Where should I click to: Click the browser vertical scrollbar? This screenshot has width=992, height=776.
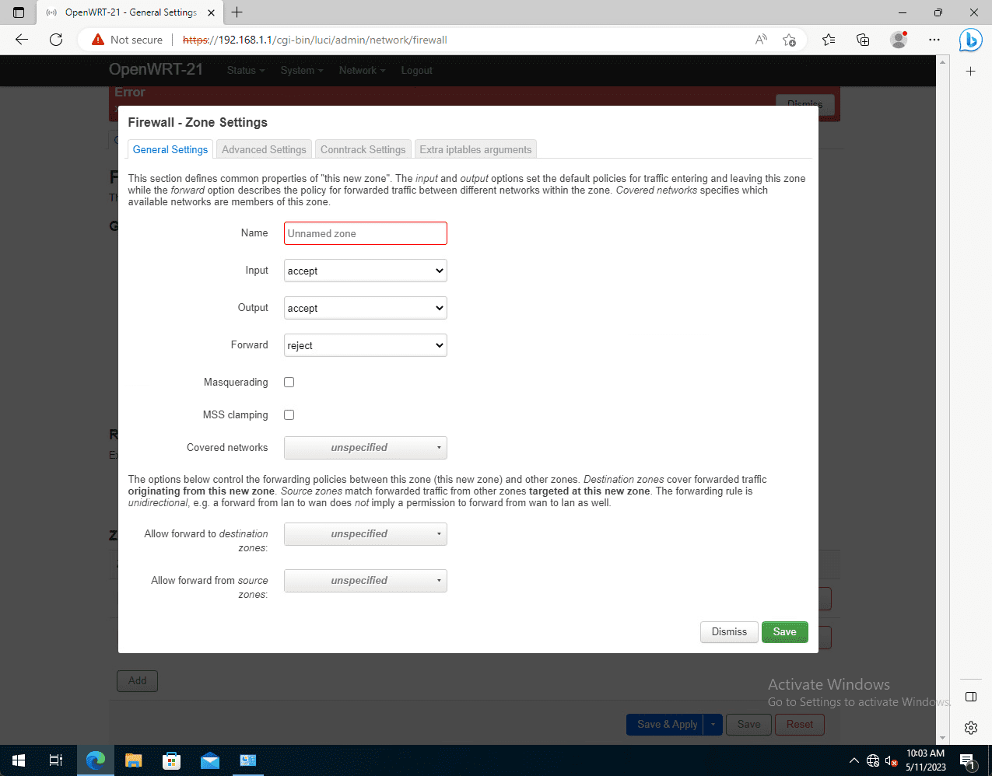pos(942,400)
